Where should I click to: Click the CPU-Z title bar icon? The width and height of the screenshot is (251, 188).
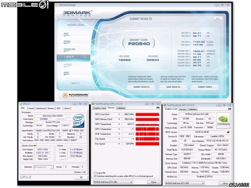tap(21, 104)
